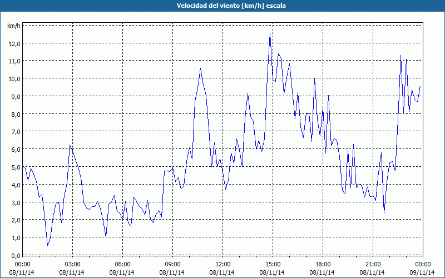This screenshot has width=445, height=278.
Task: Click the '8,0' y-axis label
Action: [x=16, y=115]
